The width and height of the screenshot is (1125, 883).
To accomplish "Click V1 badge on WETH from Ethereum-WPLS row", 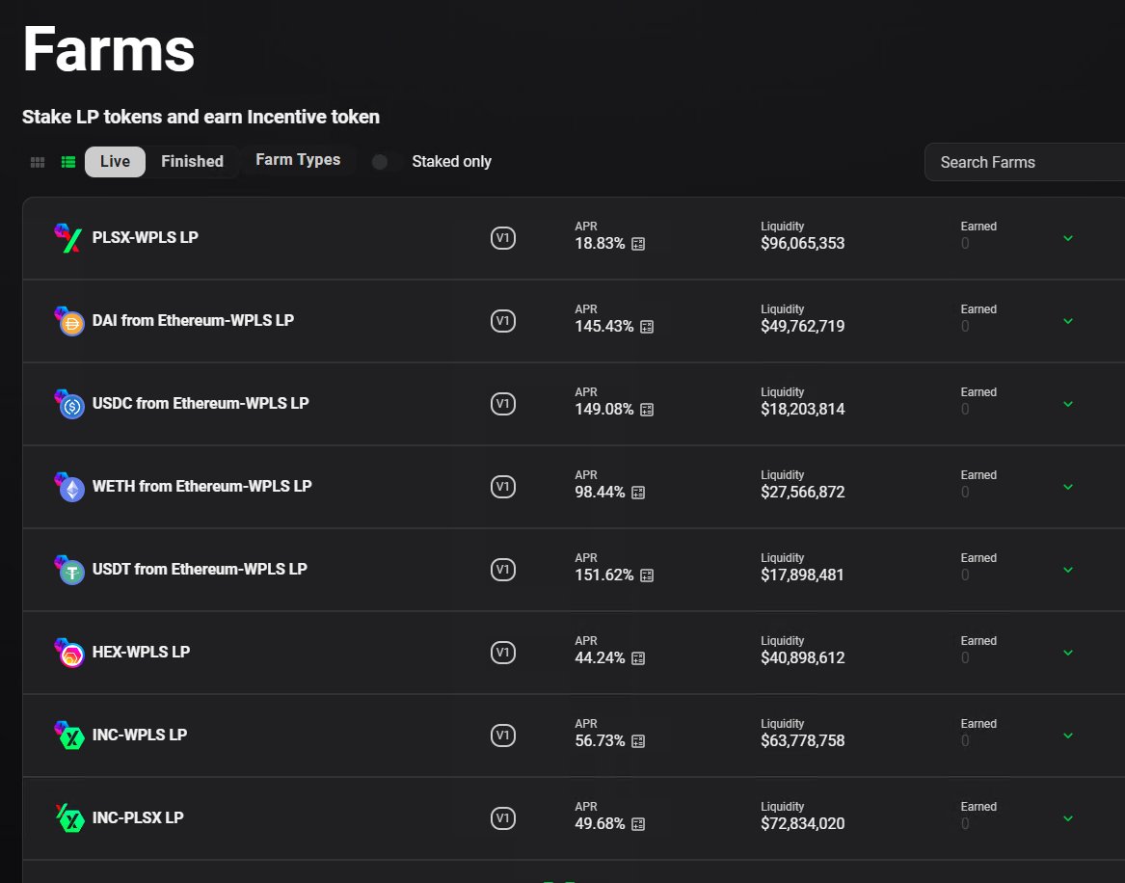I will 503,487.
